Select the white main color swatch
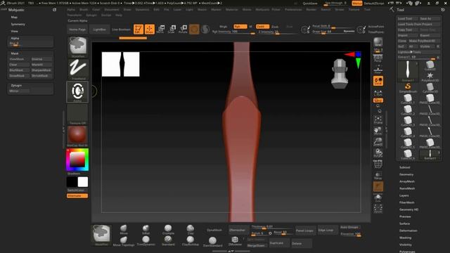Screen dimensions: 450x253 click(83, 182)
